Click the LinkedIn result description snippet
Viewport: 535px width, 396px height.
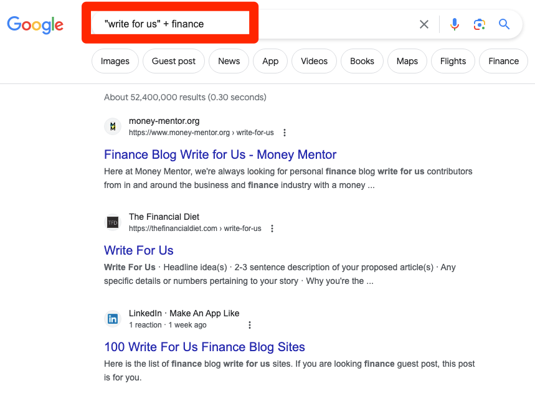coord(290,370)
